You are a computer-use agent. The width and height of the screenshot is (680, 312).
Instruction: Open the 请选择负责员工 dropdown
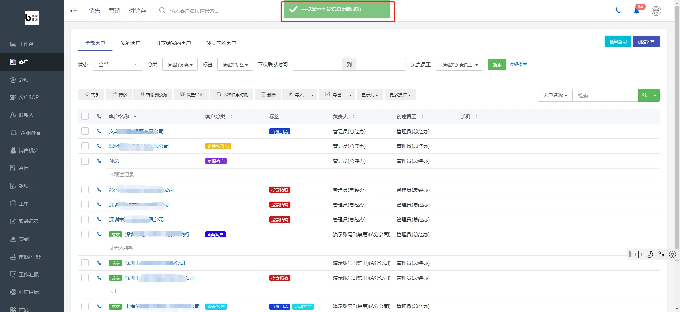459,64
